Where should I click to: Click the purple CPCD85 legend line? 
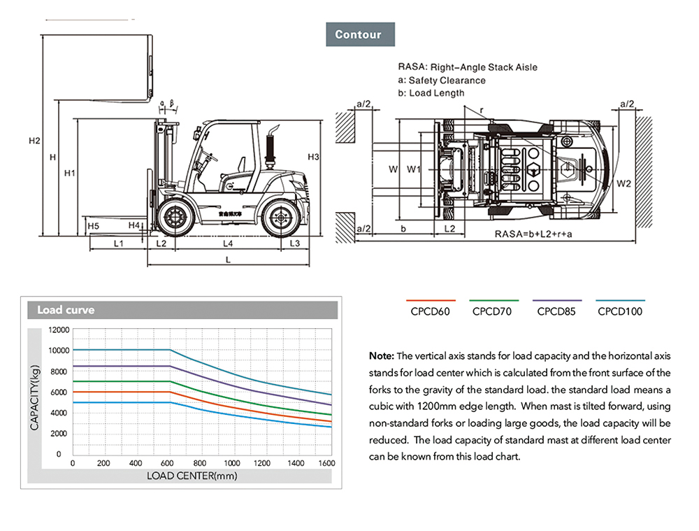556,300
